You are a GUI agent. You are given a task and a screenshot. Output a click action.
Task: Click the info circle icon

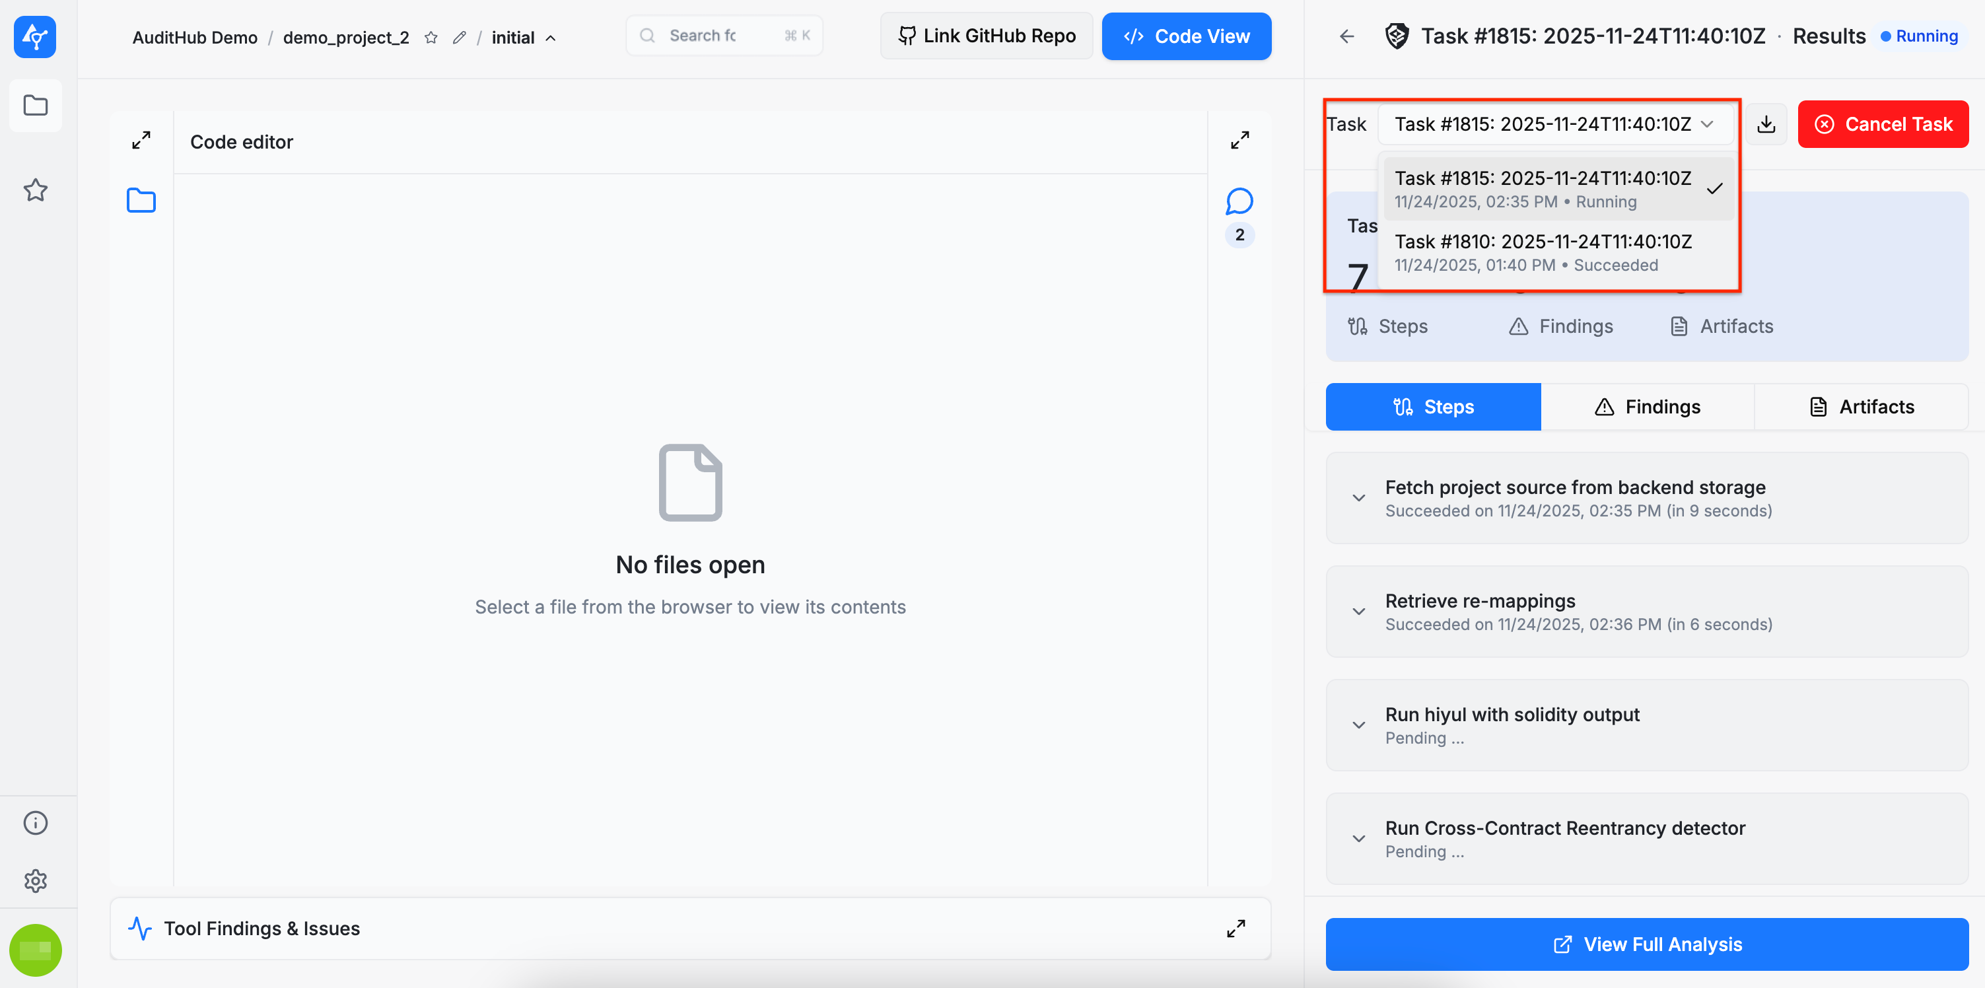coord(36,822)
